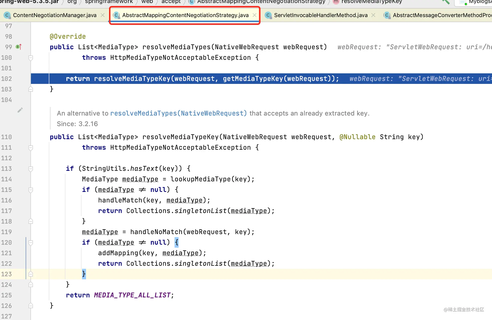Screen dimensions: 492x320
Task: Close the AbstractMappingContentNegotiationStrategy.java tab
Action: point(254,15)
